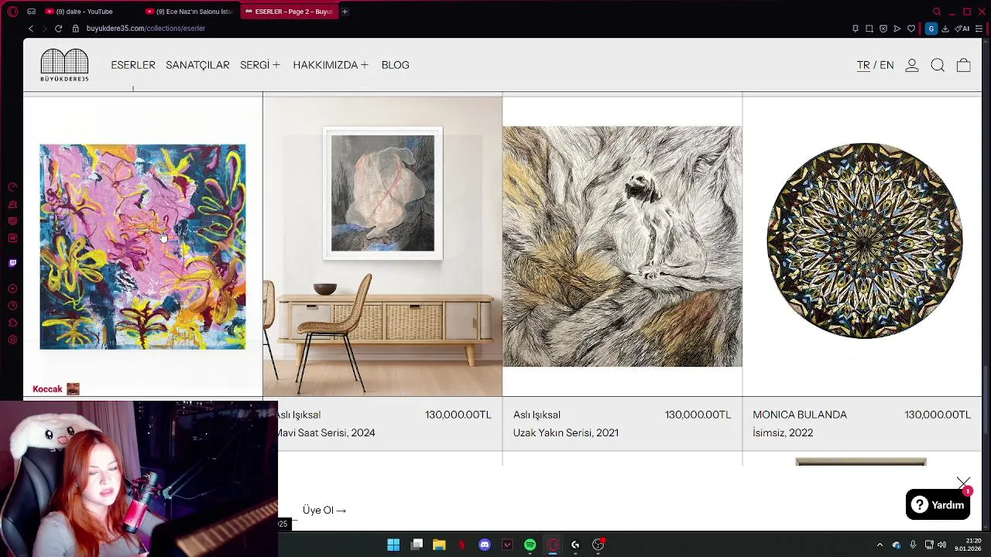
Task: Open Logitech G Hub taskbar icon
Action: tap(575, 545)
